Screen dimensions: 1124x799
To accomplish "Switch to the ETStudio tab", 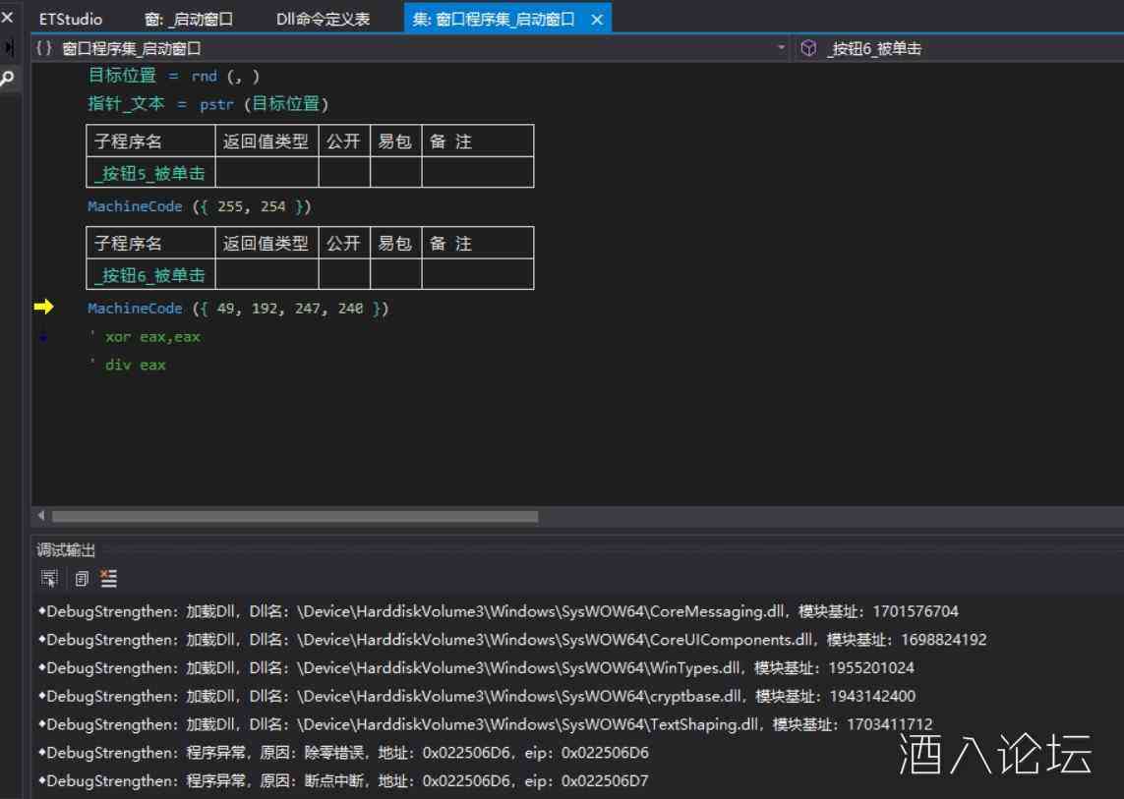I will (71, 19).
